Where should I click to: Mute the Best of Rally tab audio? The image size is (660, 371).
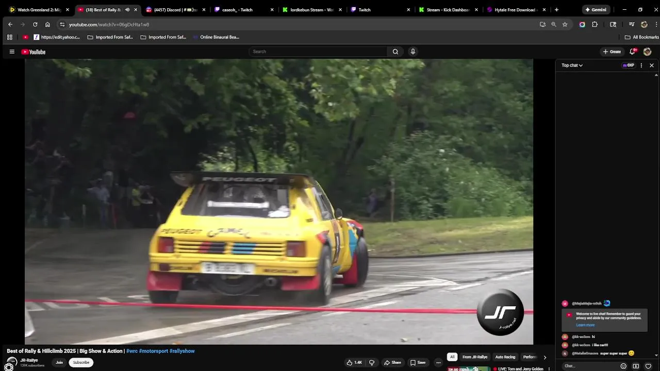click(127, 10)
